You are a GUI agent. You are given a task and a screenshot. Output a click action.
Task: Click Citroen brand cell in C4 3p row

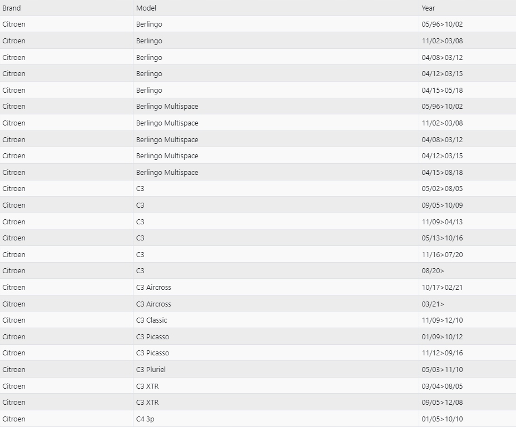point(14,419)
